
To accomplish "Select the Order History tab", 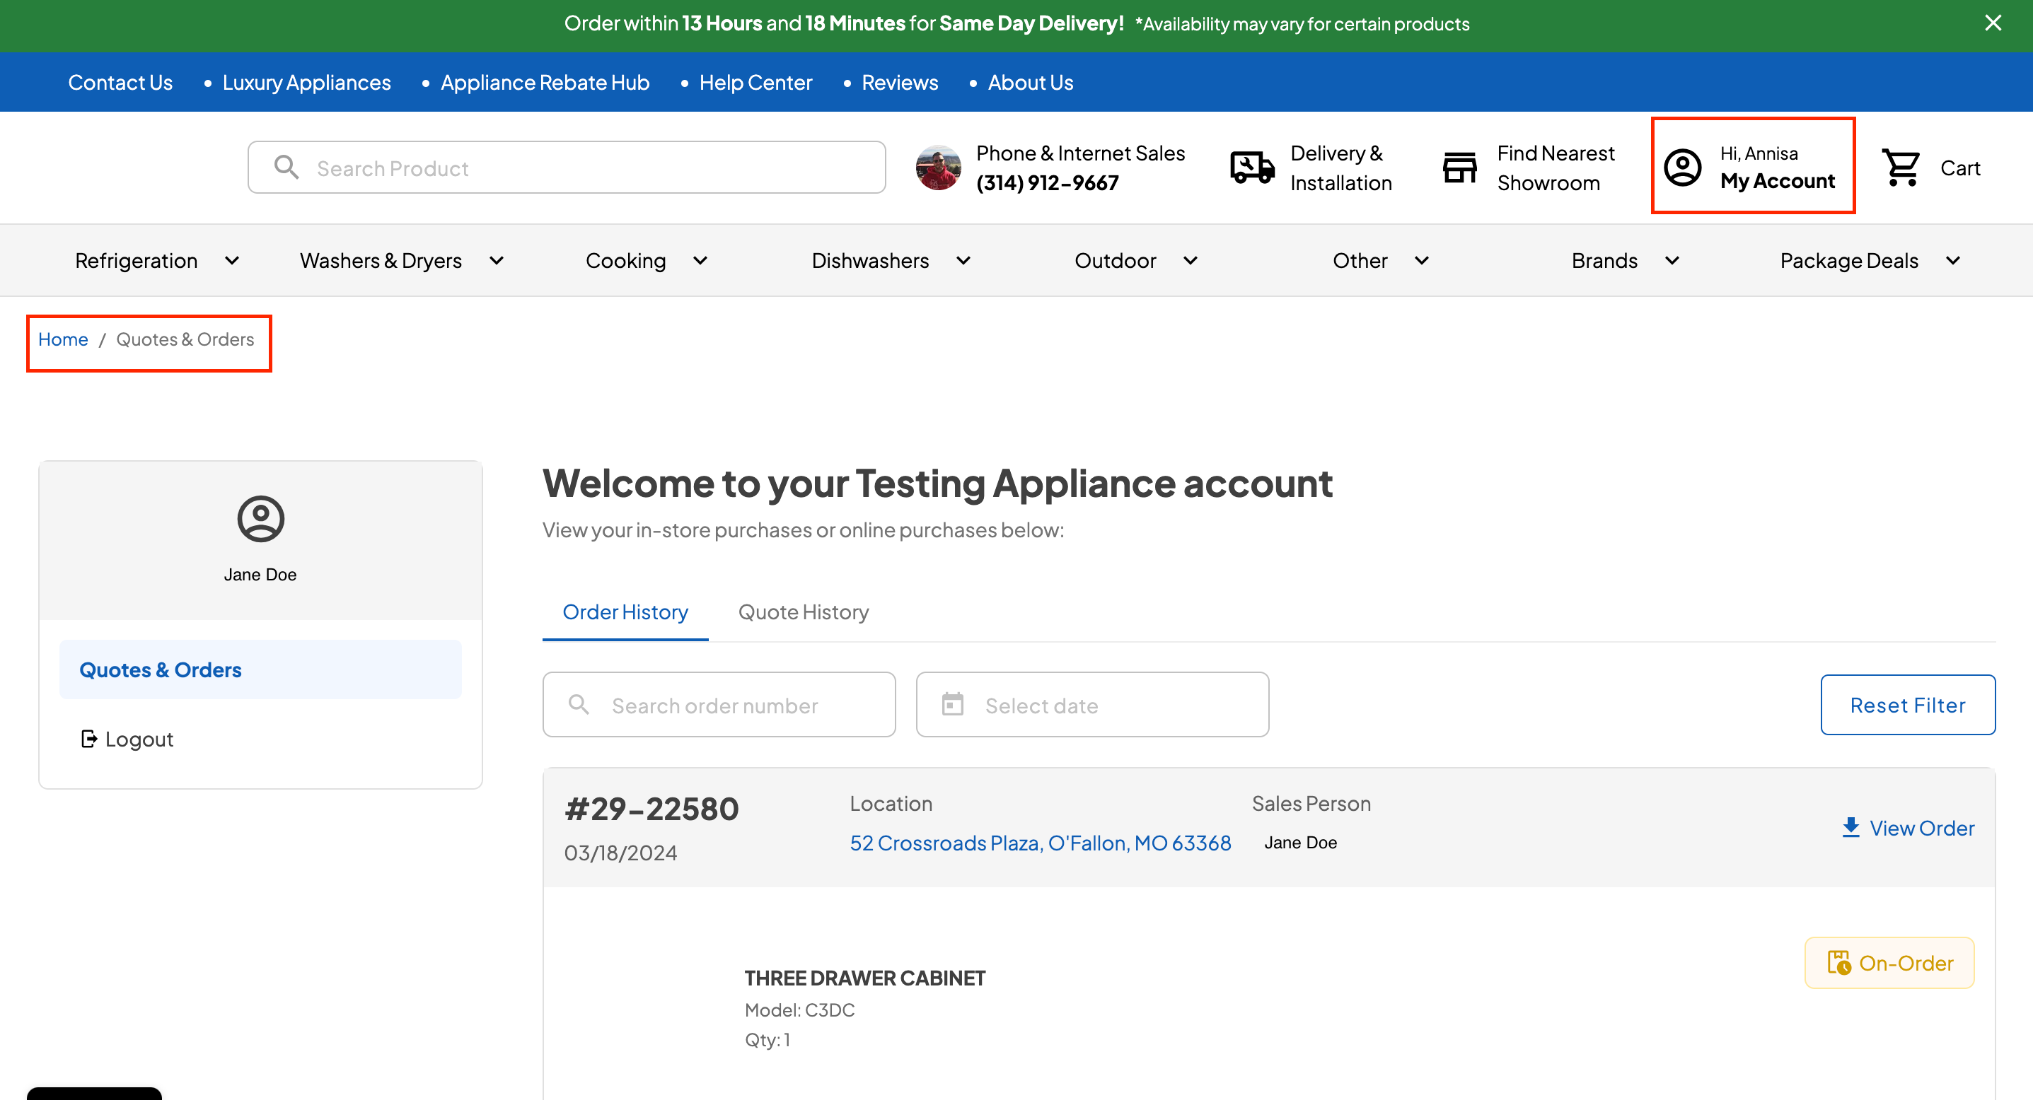I will tap(625, 612).
